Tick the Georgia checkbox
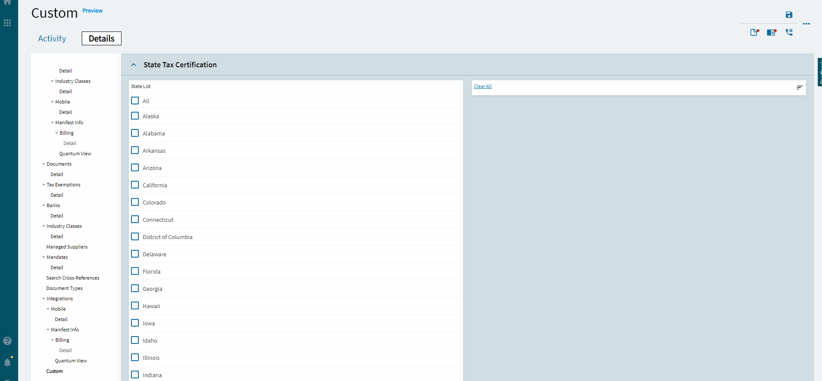Image resolution: width=822 pixels, height=381 pixels. (x=135, y=288)
